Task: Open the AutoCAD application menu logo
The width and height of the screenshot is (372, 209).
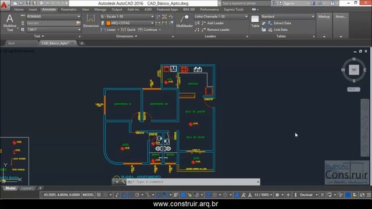Action: click(5, 5)
